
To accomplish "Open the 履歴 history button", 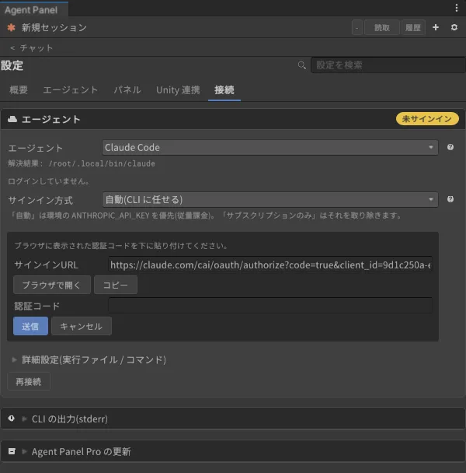I will pos(413,28).
